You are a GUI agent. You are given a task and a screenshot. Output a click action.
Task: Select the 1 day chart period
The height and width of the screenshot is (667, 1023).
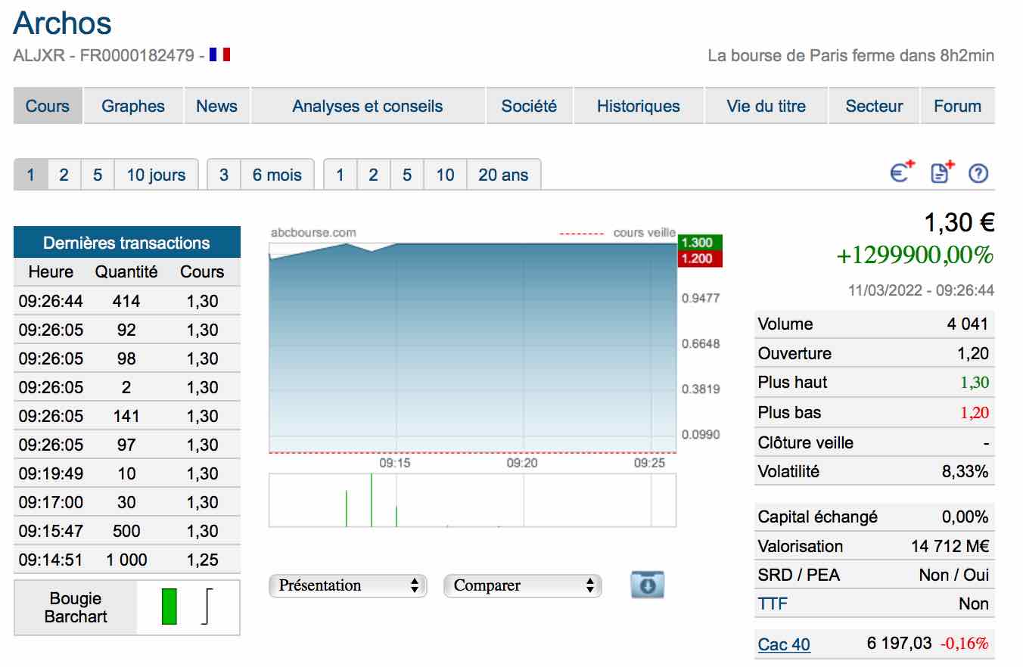tap(31, 175)
